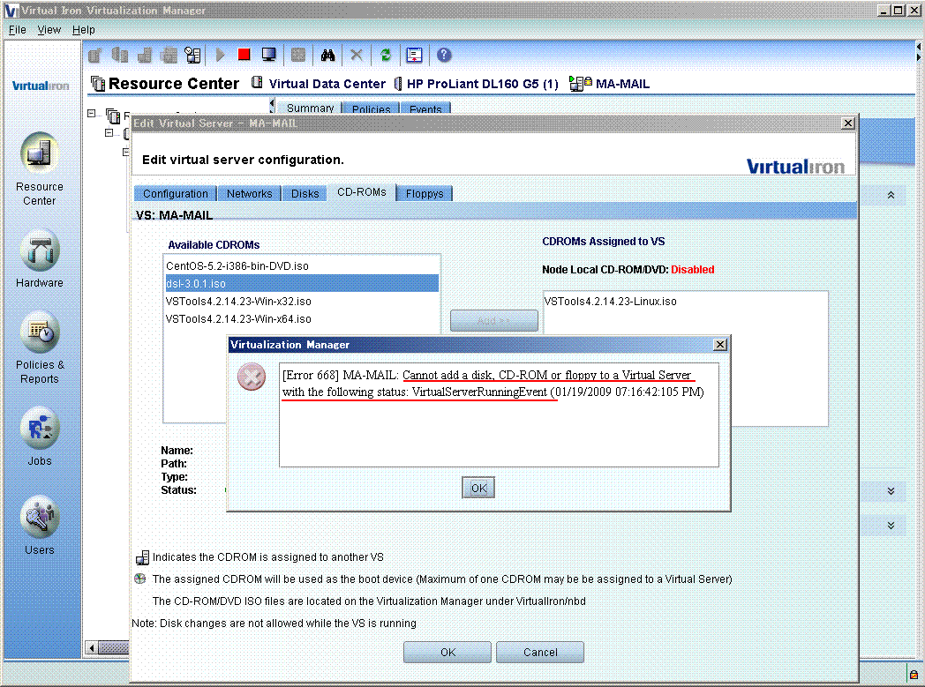925x687 pixels.
Task: Click the boot device CD legend icon
Action: [140, 579]
